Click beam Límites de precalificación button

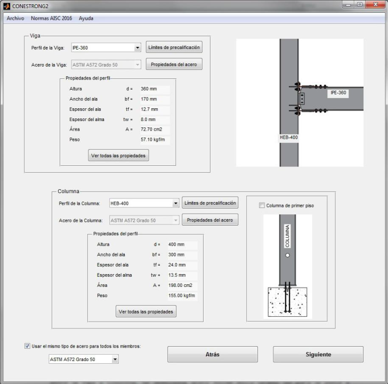click(174, 47)
